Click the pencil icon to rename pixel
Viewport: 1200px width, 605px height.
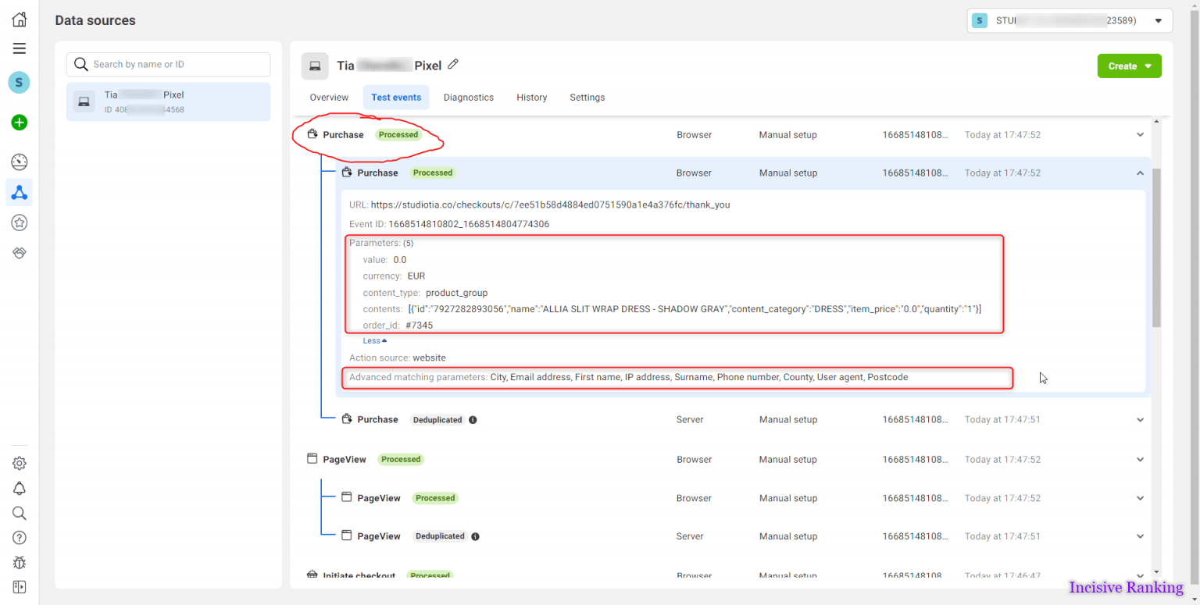click(453, 65)
